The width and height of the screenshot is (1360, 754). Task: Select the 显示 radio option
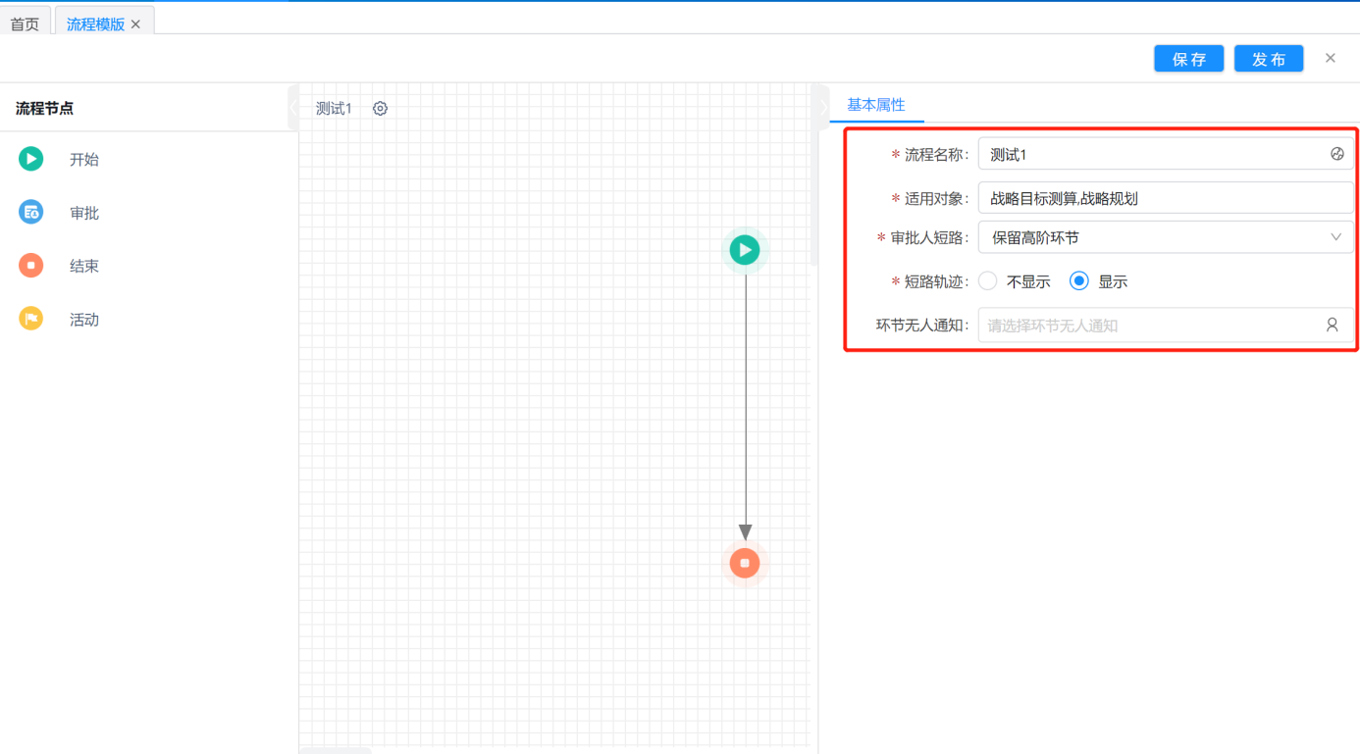[x=1079, y=281]
